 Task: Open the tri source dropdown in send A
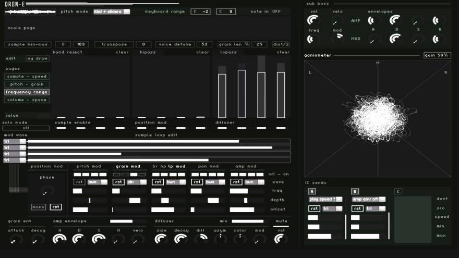(x=333, y=208)
